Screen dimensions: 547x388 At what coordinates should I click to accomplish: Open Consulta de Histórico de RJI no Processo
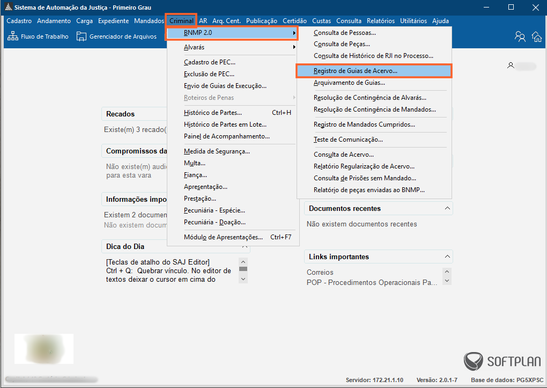[x=374, y=56]
